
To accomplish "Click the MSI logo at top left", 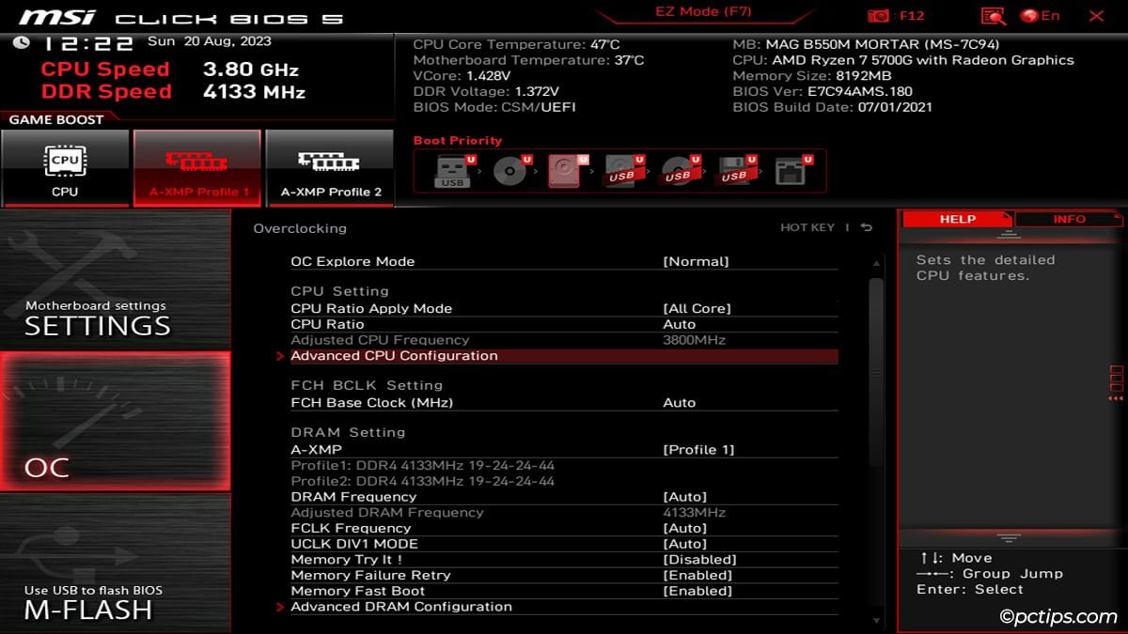I will tap(58, 18).
